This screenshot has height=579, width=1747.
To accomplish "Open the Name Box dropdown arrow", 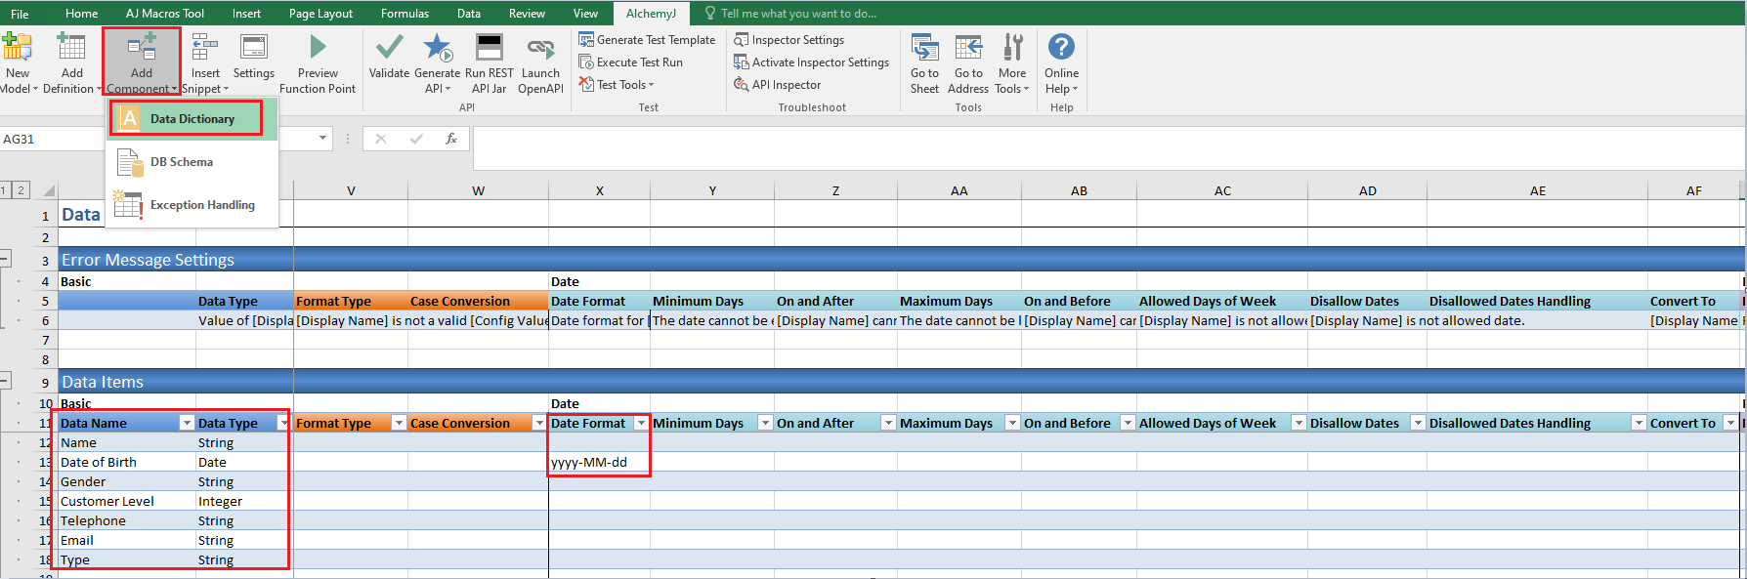I will coord(322,139).
